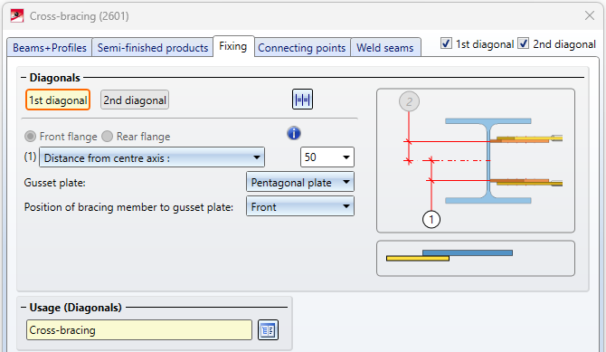Screen dimensions: 606x352
Task: Open the Distance from centre axis dropdown
Action: tap(152, 157)
